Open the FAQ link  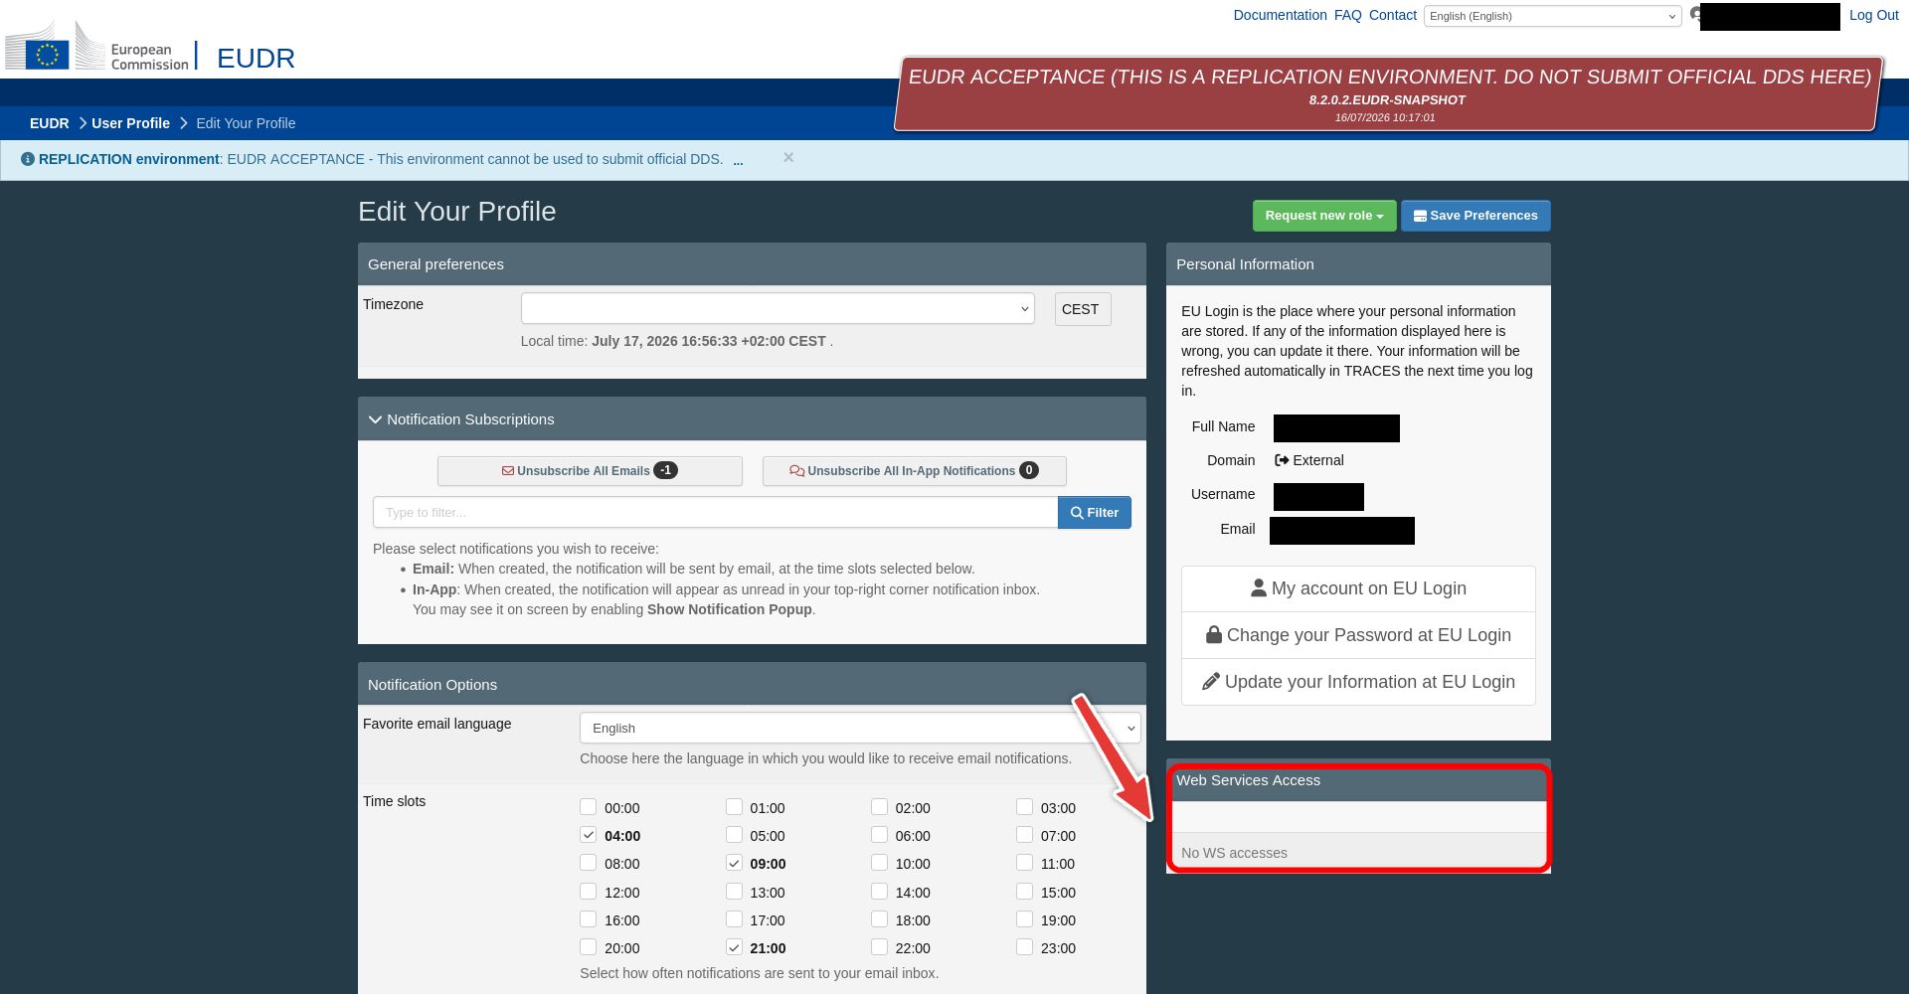click(1347, 15)
